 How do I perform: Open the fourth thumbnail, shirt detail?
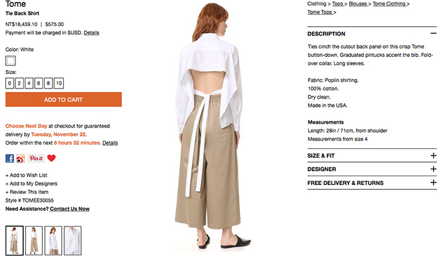tap(73, 240)
